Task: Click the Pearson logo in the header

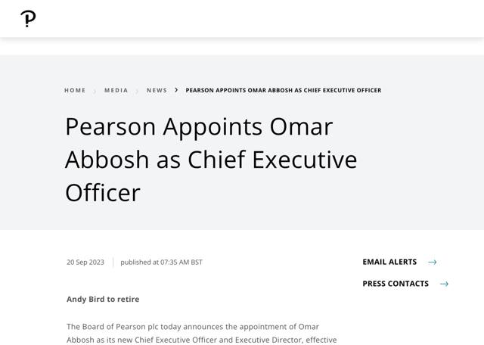Action: click(x=28, y=19)
